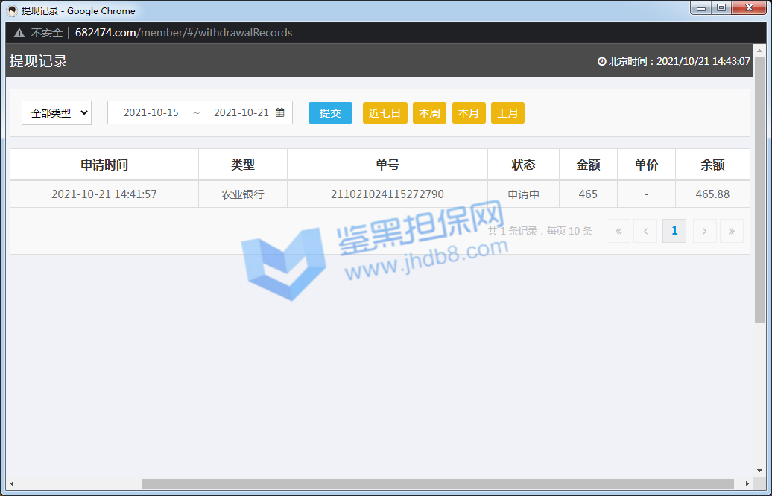Filter by 近七日 last seven days

click(x=385, y=113)
